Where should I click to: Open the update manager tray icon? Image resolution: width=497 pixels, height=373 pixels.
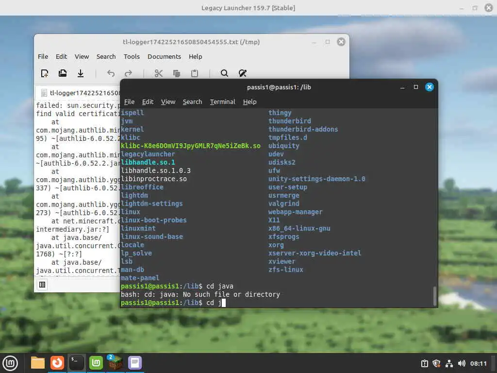[424, 363]
